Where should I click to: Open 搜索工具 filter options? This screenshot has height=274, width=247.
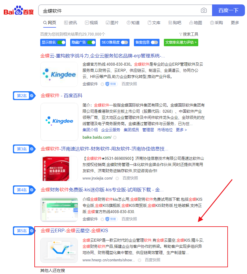189,34
